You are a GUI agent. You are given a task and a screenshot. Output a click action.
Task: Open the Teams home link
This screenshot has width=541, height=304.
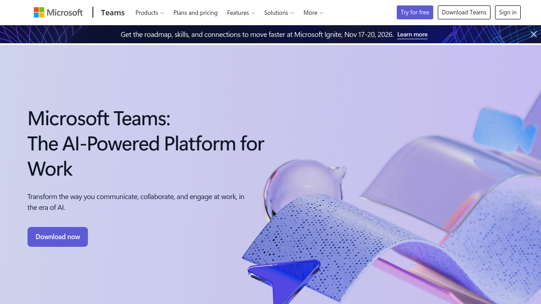pos(113,13)
